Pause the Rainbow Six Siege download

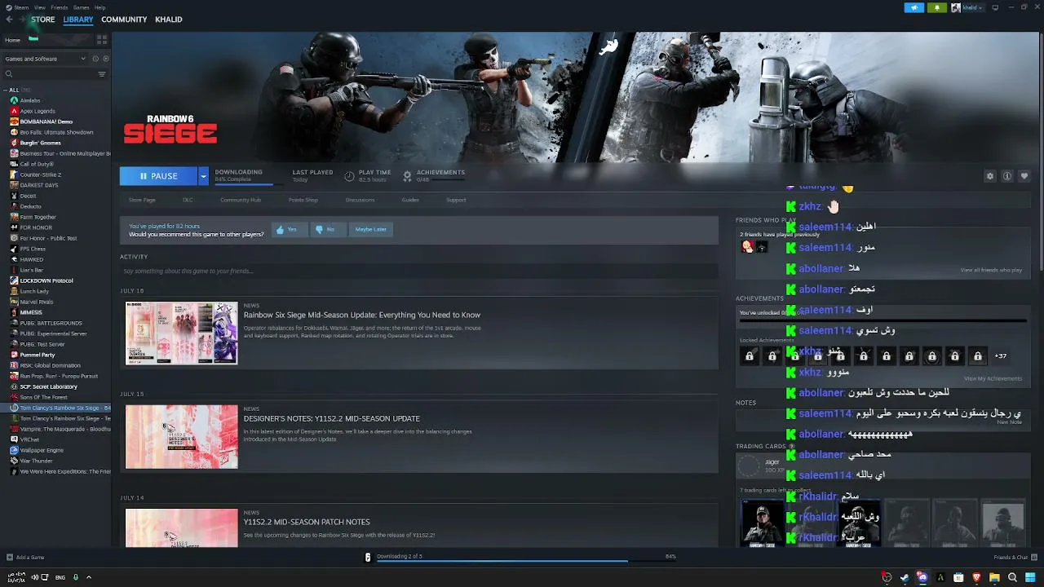coord(158,176)
